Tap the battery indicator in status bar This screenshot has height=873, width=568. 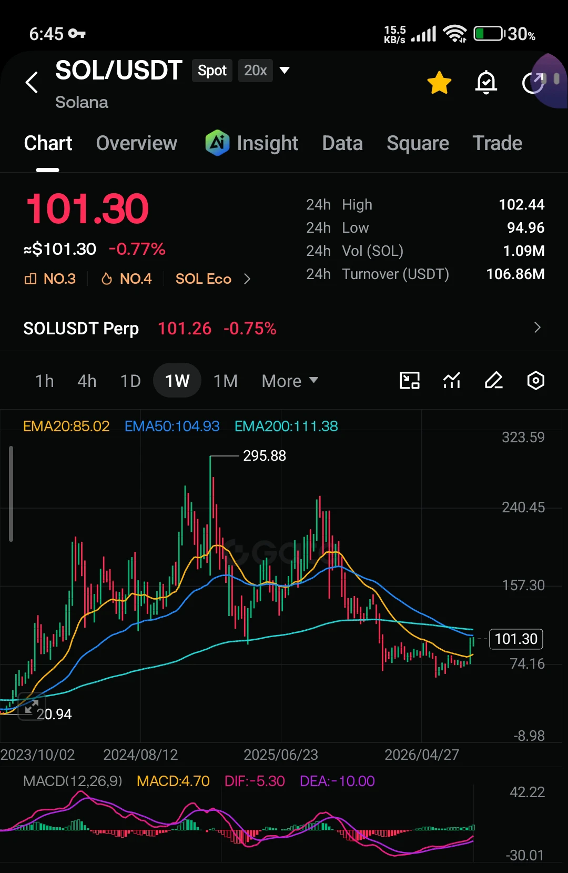(x=489, y=34)
